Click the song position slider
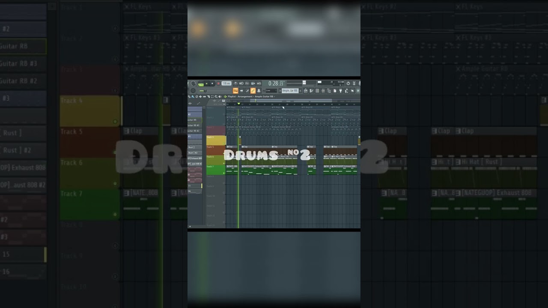Viewport: 548px width, 308px height. pos(214,91)
